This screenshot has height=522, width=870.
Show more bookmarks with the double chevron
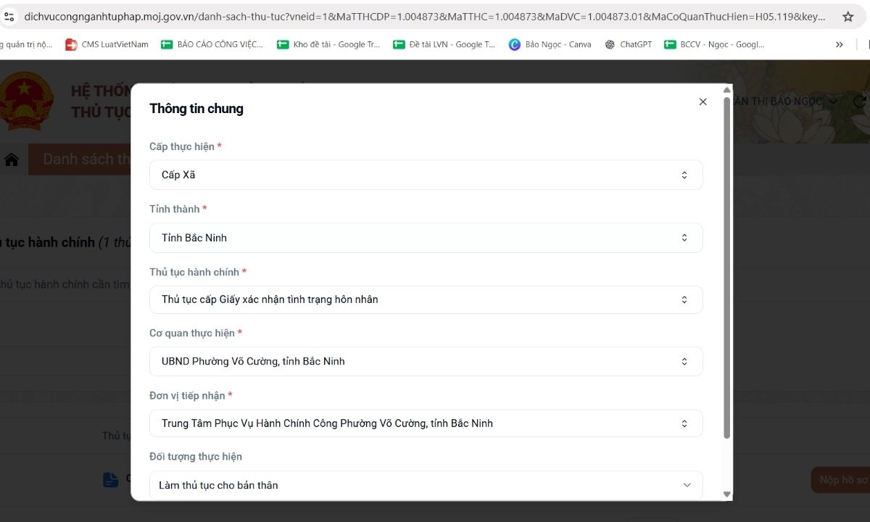(840, 44)
